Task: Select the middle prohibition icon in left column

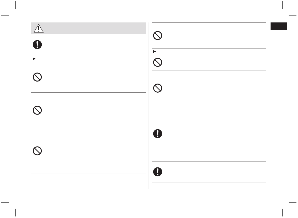Action: coord(37,110)
